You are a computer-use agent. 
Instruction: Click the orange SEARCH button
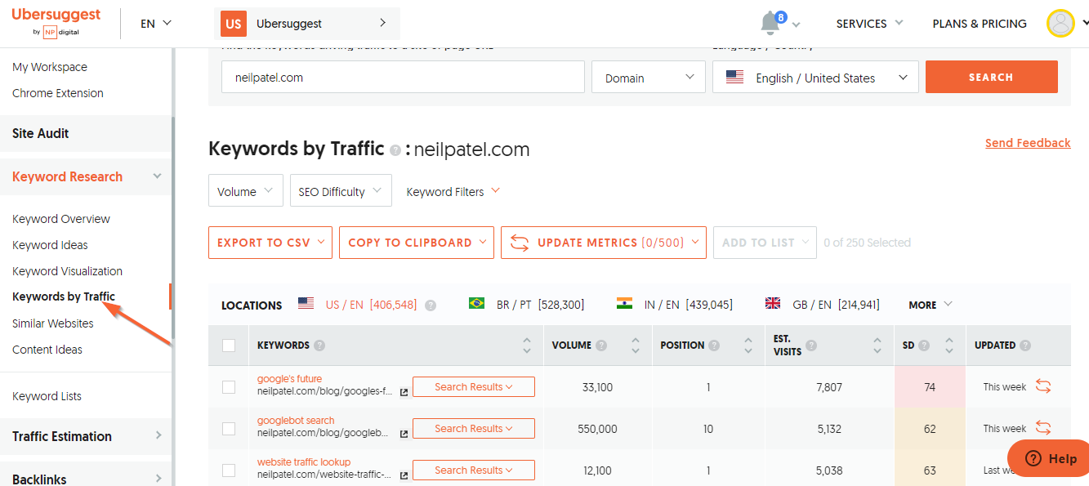[991, 77]
